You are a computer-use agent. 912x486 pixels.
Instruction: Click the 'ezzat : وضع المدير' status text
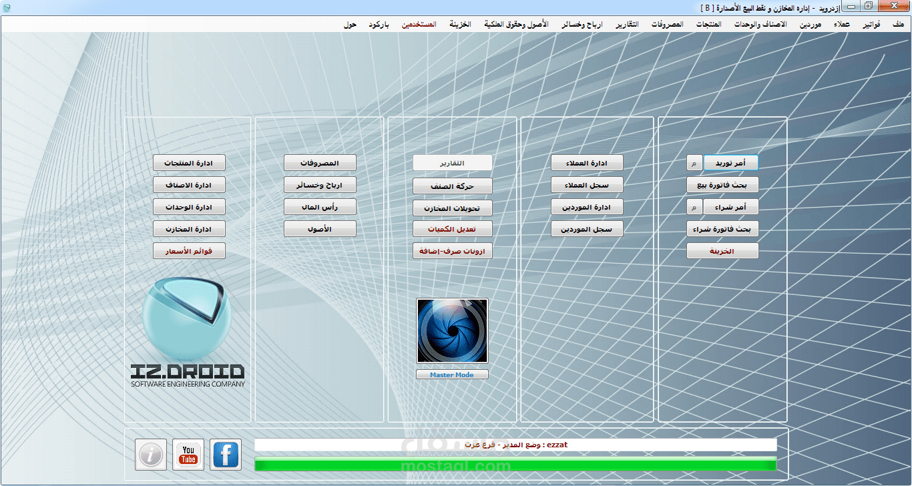pos(515,445)
